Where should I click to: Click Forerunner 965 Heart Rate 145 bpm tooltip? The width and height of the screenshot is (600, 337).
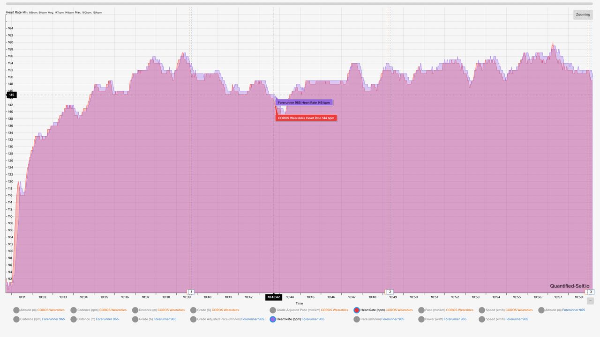pos(304,103)
